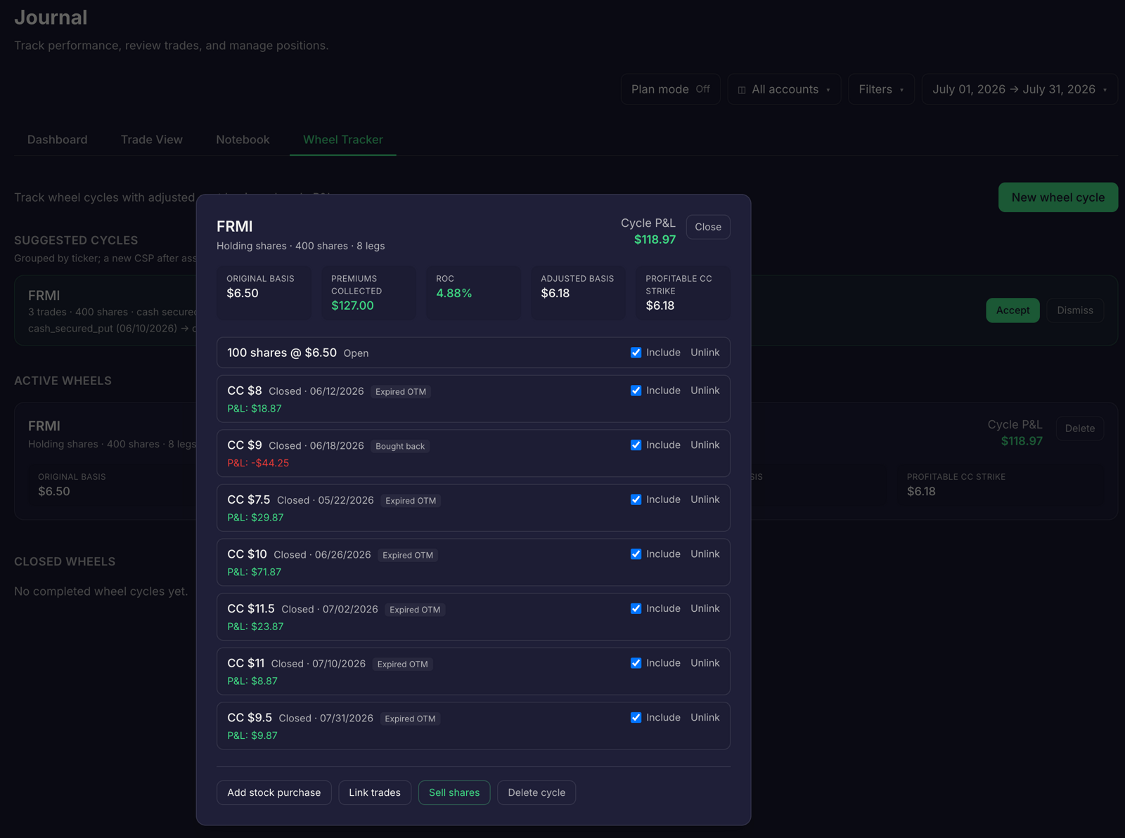Dismiss the suggested FRMI cycle

pyautogui.click(x=1075, y=310)
